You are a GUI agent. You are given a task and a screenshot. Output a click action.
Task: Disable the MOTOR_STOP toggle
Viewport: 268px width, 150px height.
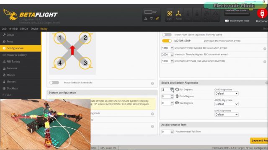tap(167, 41)
